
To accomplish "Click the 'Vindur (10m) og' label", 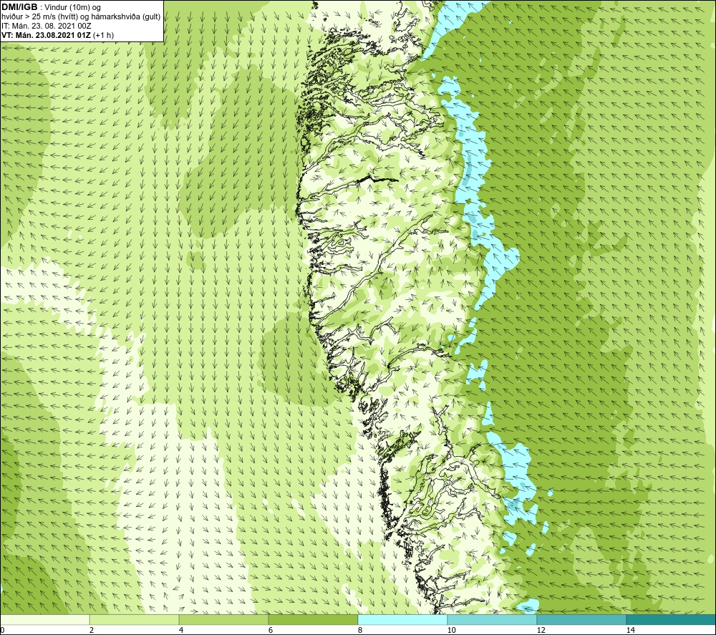I will pos(72,8).
